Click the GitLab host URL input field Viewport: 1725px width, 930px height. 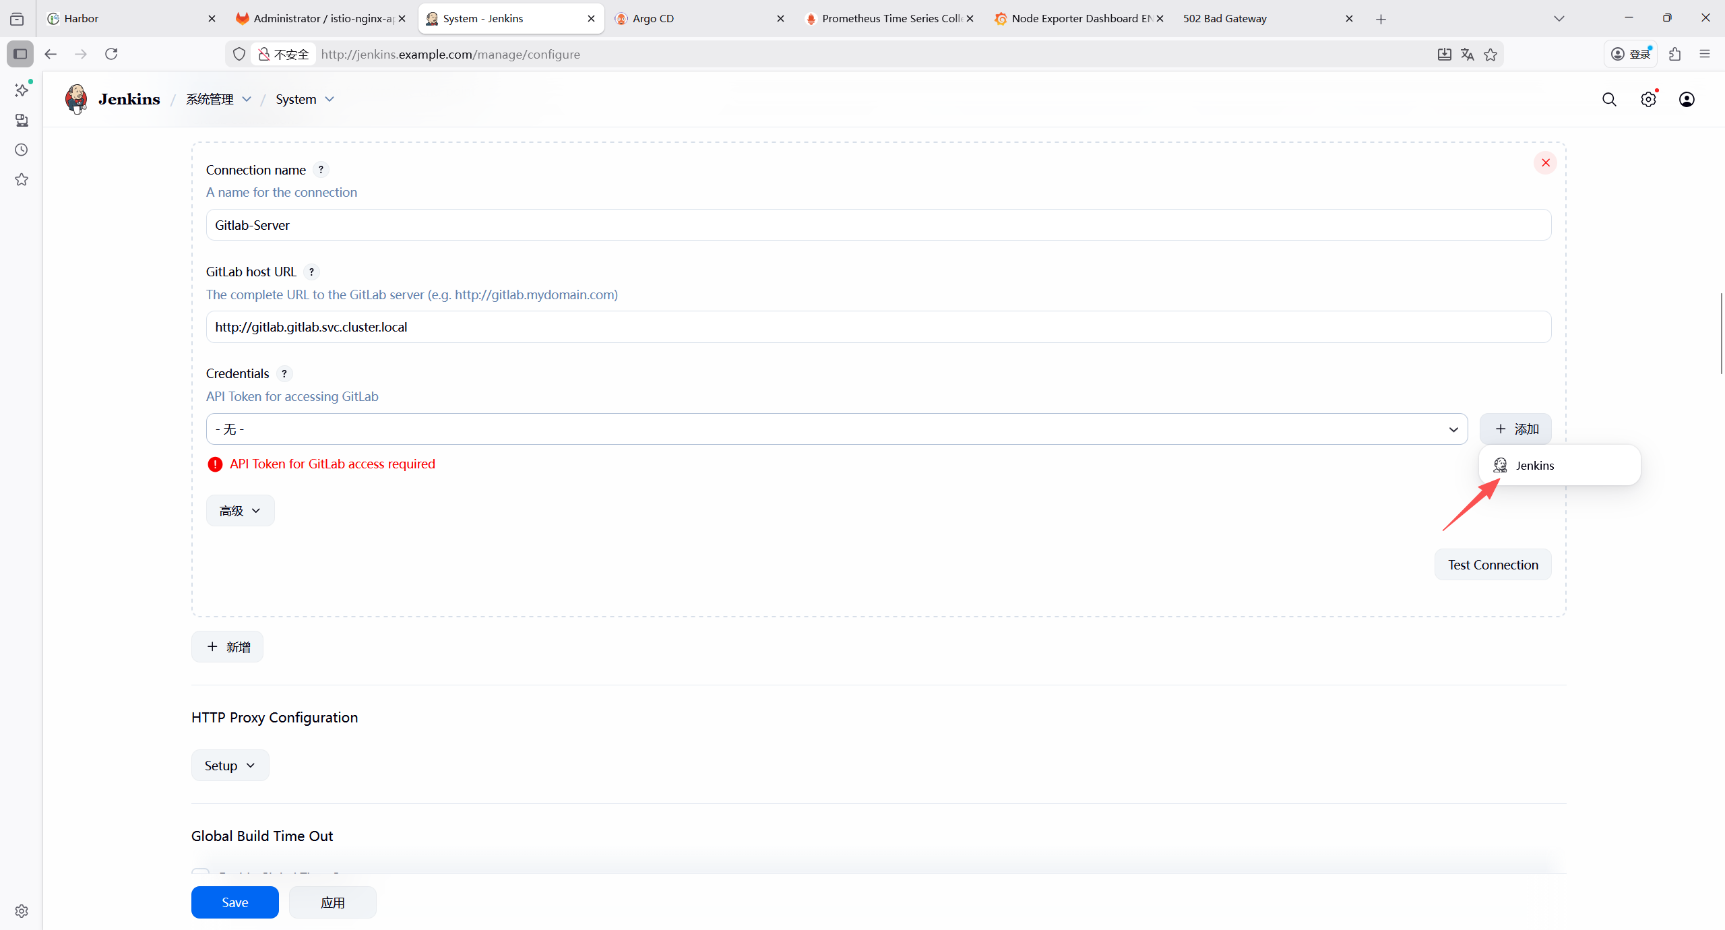point(878,327)
